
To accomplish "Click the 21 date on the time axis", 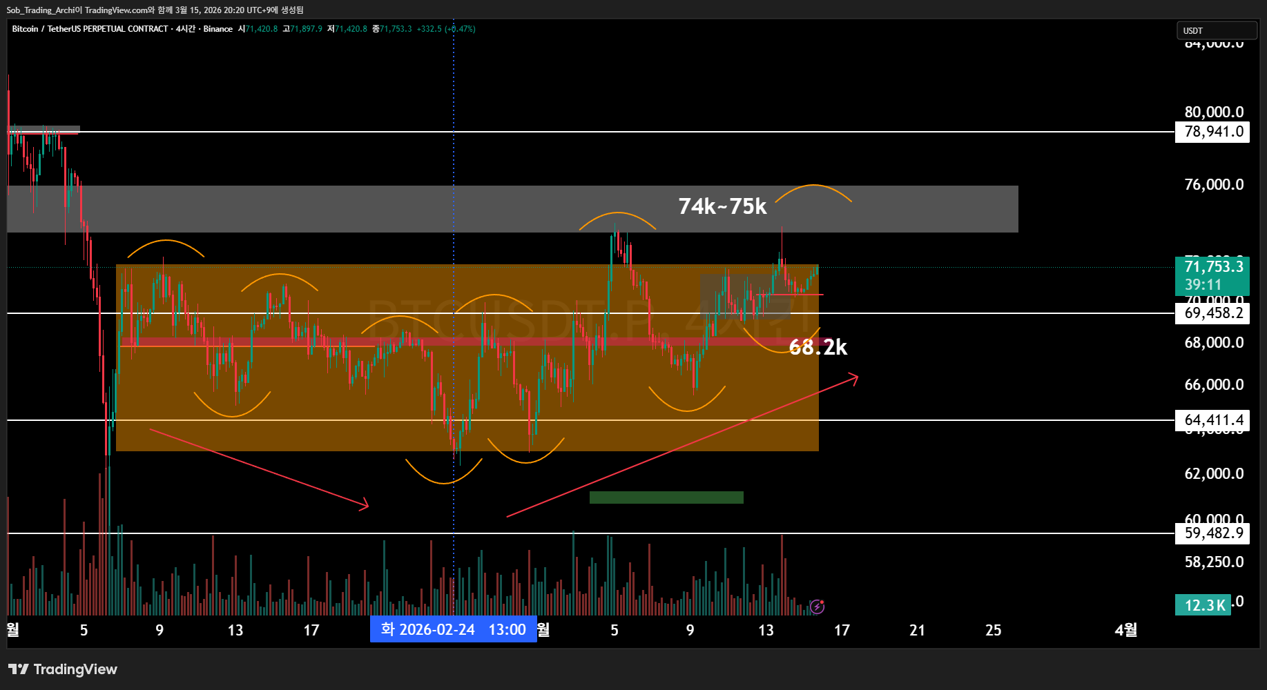I will pyautogui.click(x=917, y=630).
